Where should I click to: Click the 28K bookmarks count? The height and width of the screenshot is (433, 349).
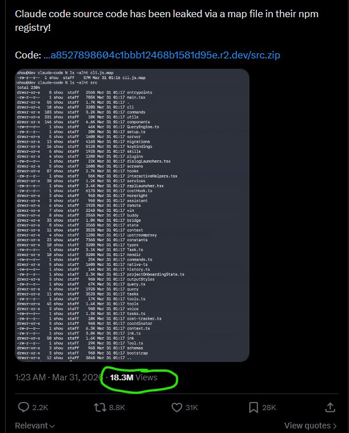coord(269,408)
